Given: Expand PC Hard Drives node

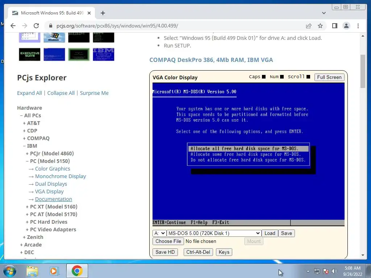Looking at the screenshot, I should (47, 222).
